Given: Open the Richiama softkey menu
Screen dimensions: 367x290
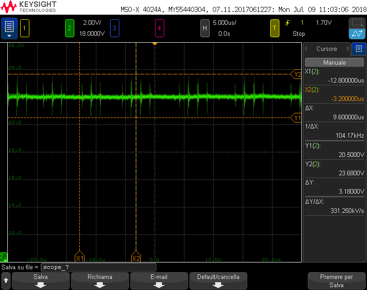Looking at the screenshot, I should coord(100,281).
